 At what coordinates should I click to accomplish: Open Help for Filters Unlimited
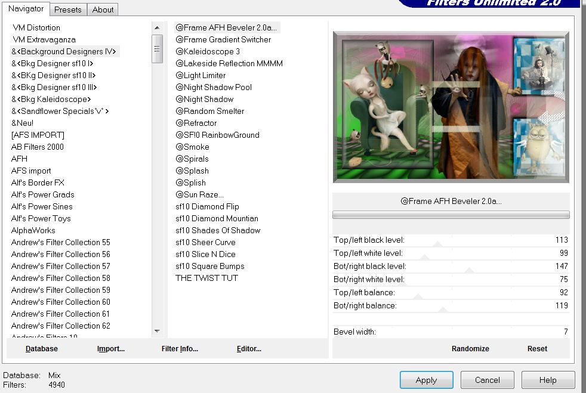(x=548, y=380)
